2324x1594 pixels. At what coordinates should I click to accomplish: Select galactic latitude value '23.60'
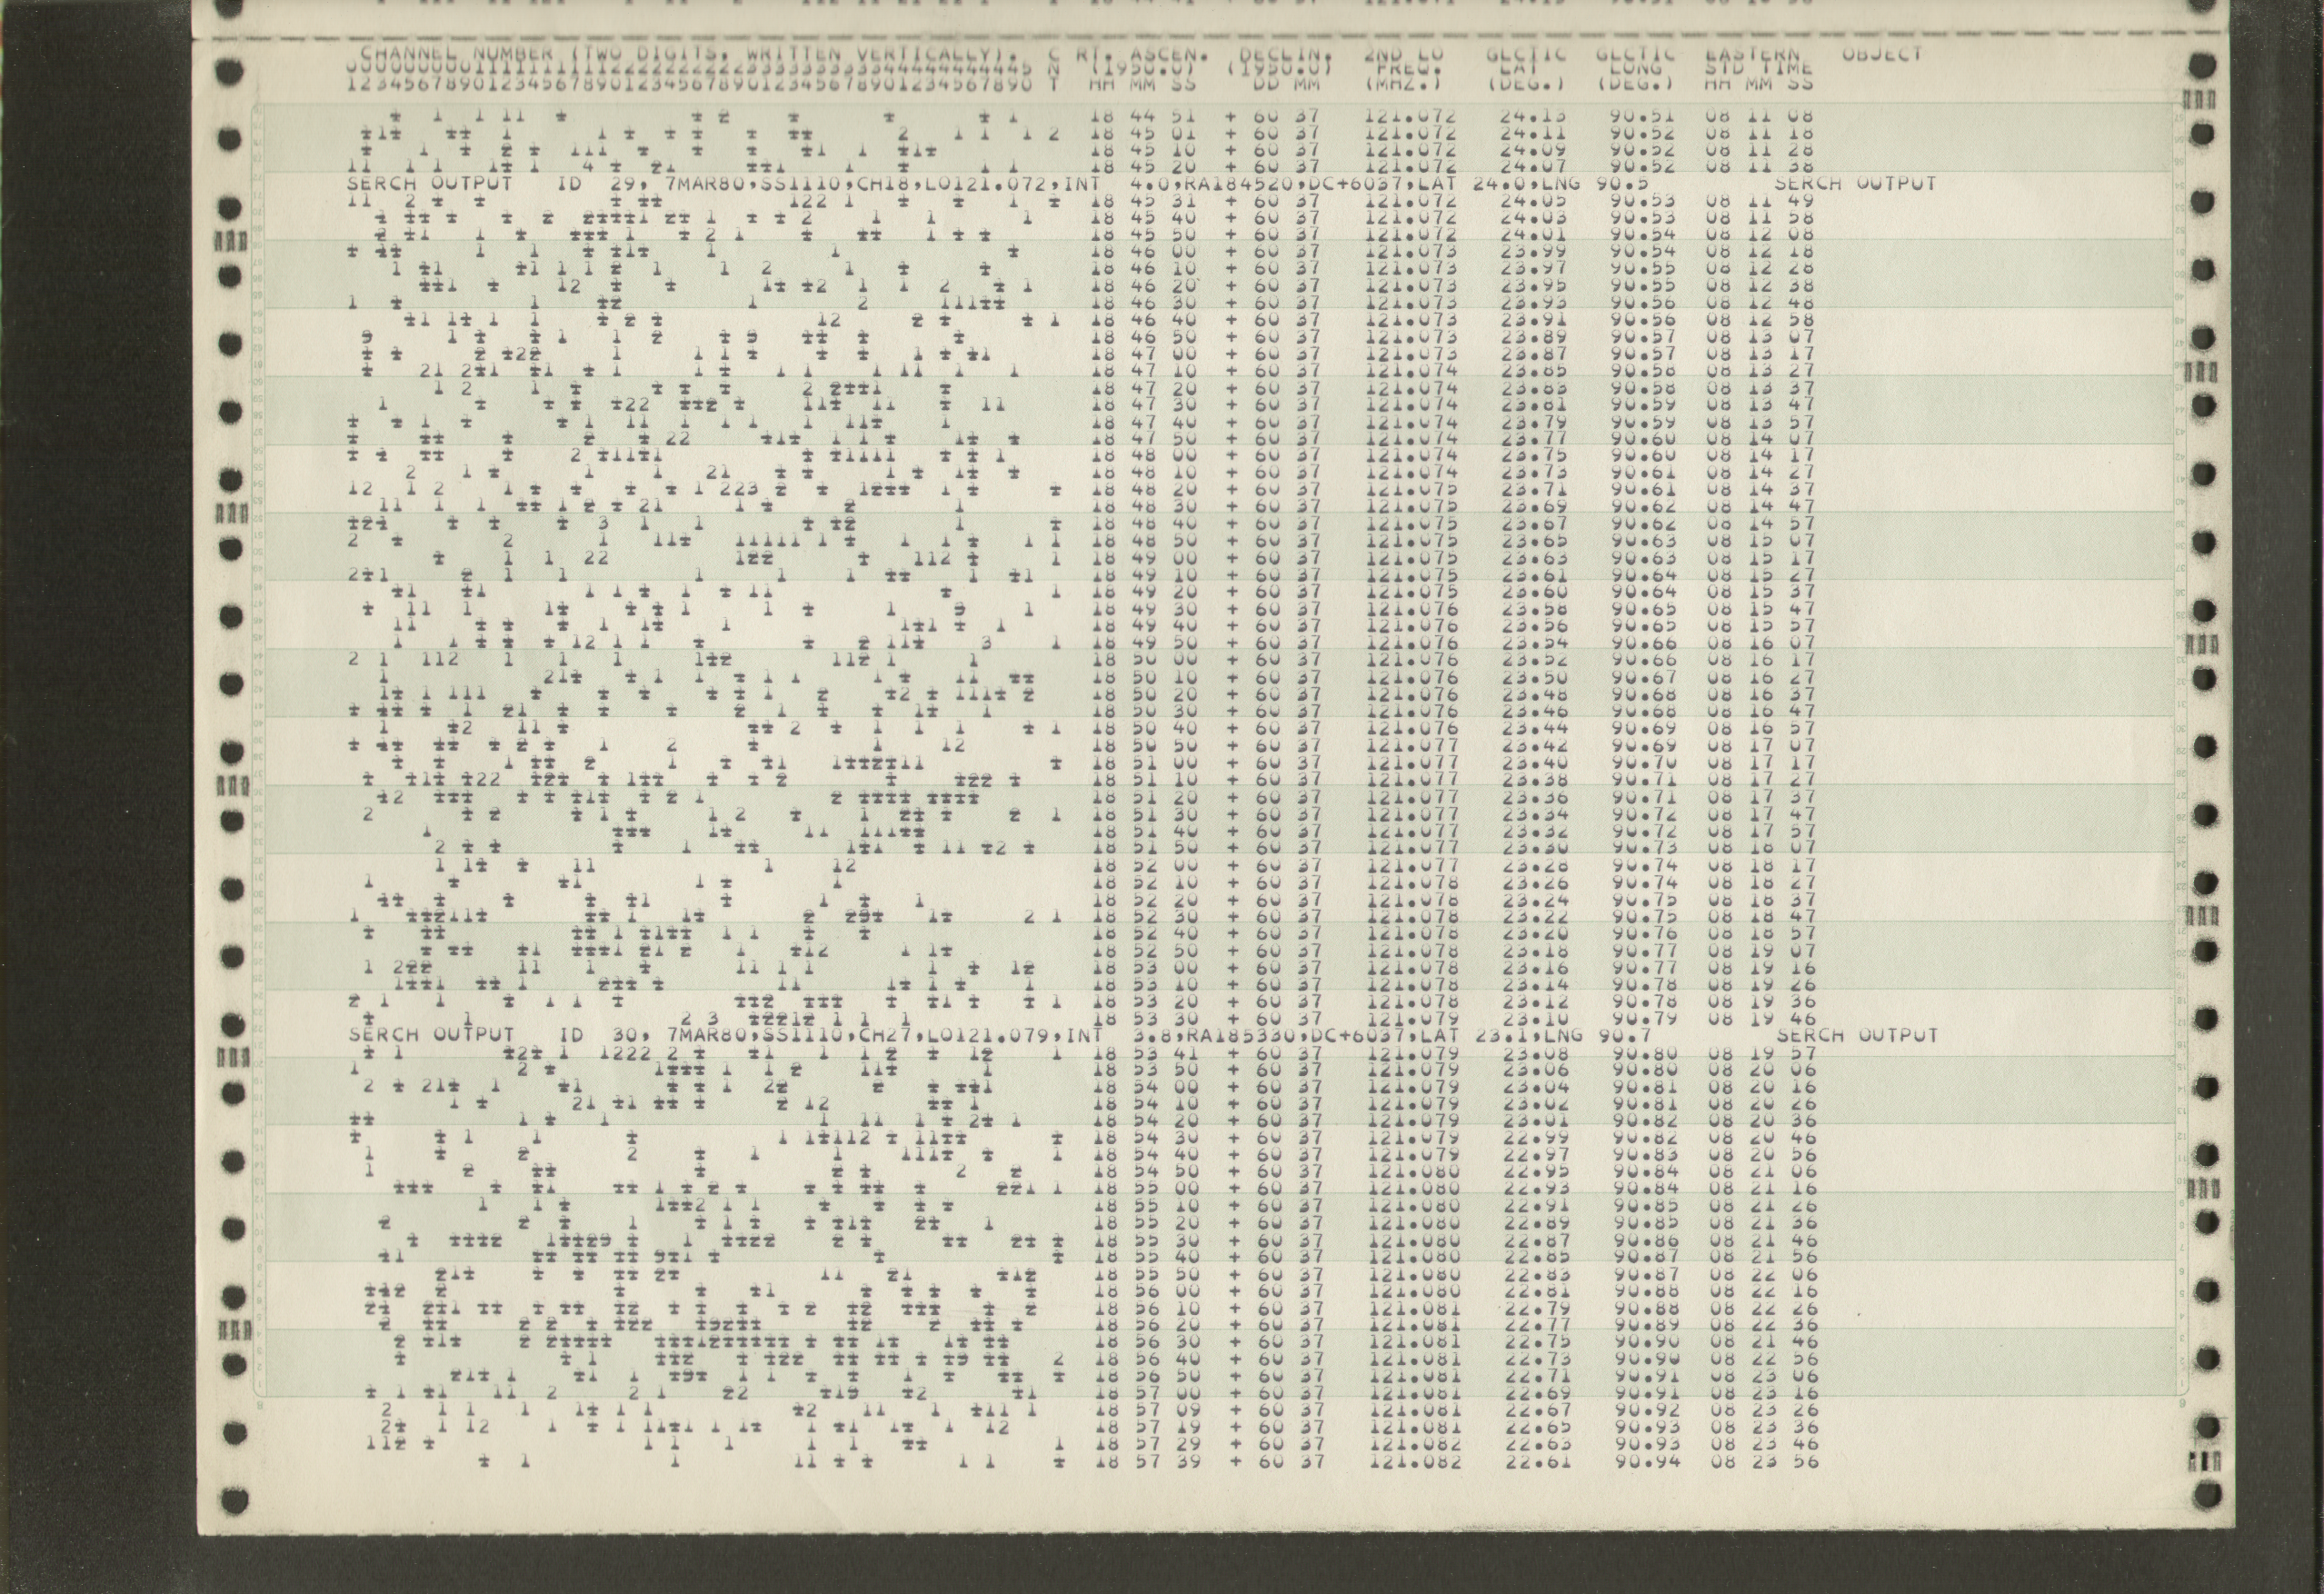click(x=1535, y=592)
